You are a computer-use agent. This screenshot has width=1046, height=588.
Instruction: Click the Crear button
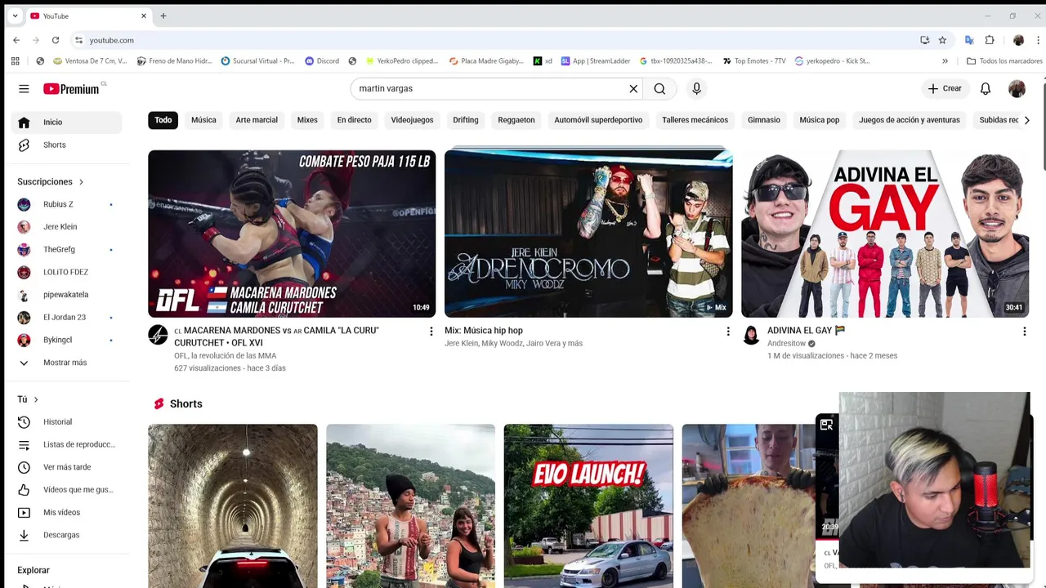pos(945,88)
